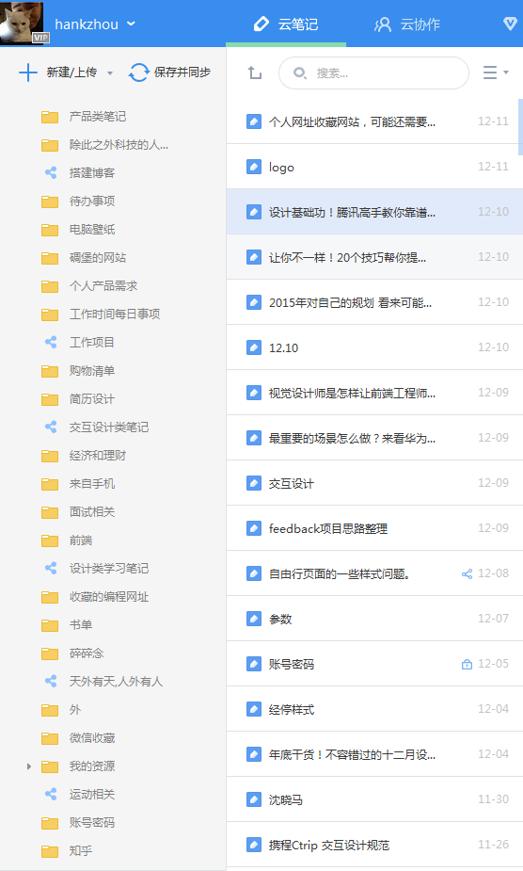Click the note list vertical scrollbar
This screenshot has width=523, height=871.
[520, 127]
